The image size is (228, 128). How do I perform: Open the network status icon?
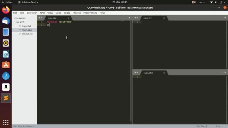point(211,2)
